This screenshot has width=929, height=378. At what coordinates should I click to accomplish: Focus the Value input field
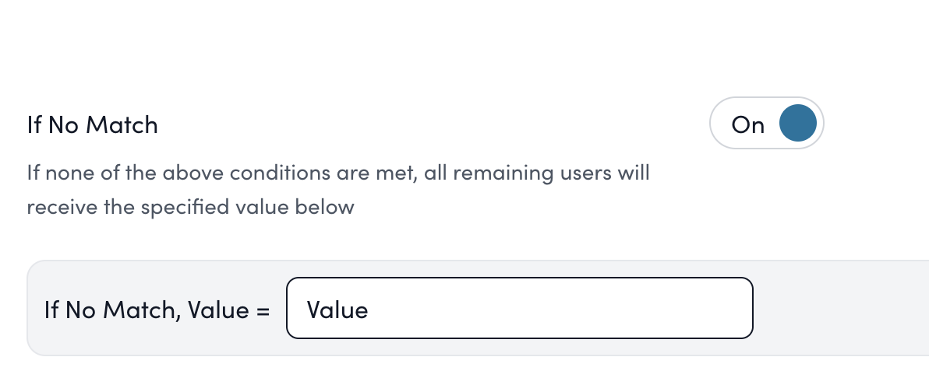point(519,309)
